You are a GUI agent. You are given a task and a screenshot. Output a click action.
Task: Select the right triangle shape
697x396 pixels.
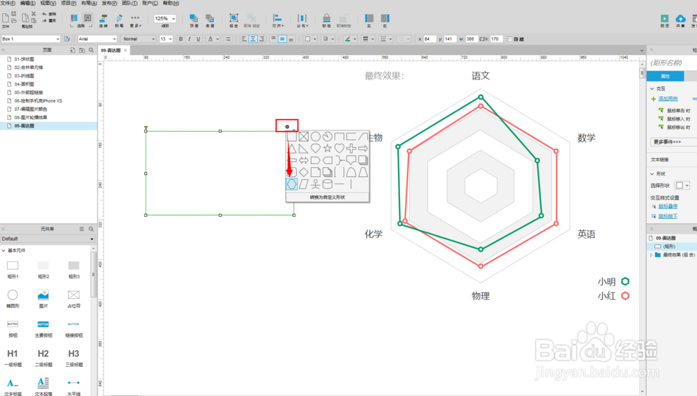pos(304,148)
